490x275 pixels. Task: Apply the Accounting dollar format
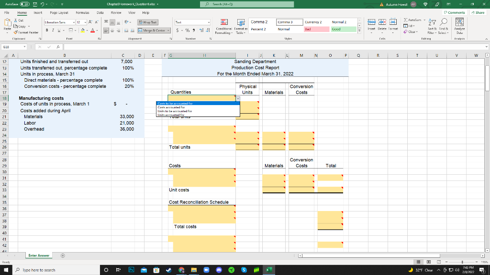point(178,30)
